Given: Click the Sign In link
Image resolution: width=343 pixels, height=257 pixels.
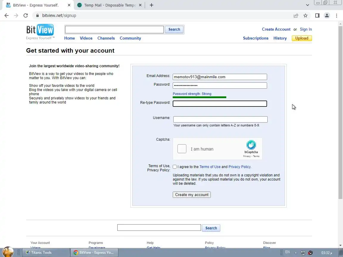Looking at the screenshot, I should coord(305,29).
